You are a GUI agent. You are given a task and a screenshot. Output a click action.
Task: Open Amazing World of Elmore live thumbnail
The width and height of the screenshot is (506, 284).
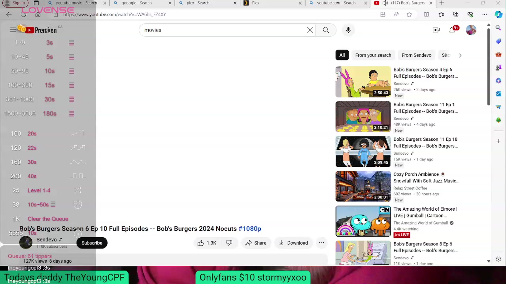363,221
